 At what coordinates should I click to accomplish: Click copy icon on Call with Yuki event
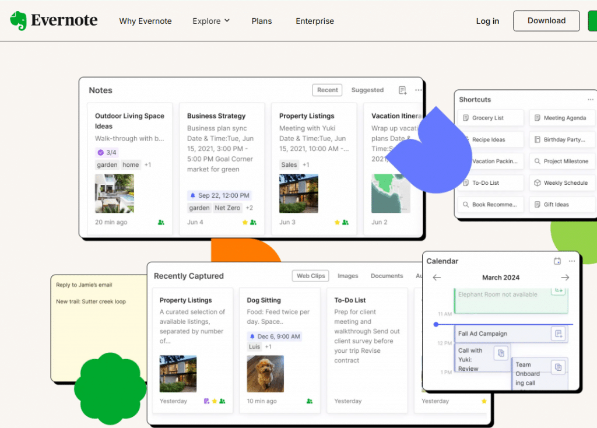(x=501, y=353)
